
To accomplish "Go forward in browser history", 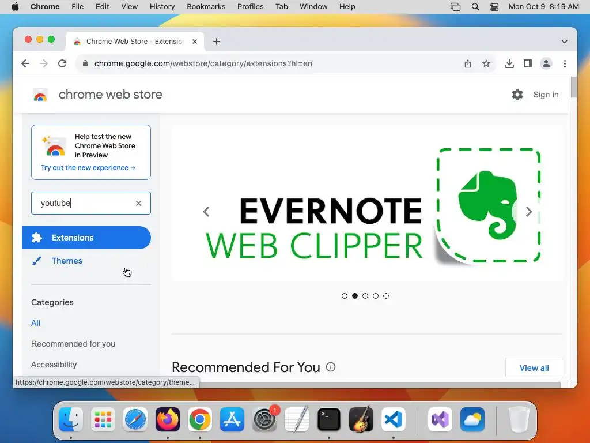I will pyautogui.click(x=44, y=63).
